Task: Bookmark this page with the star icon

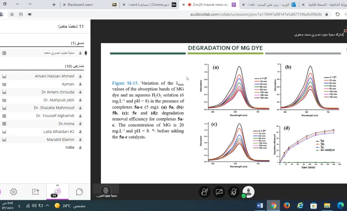Action: click(12, 14)
